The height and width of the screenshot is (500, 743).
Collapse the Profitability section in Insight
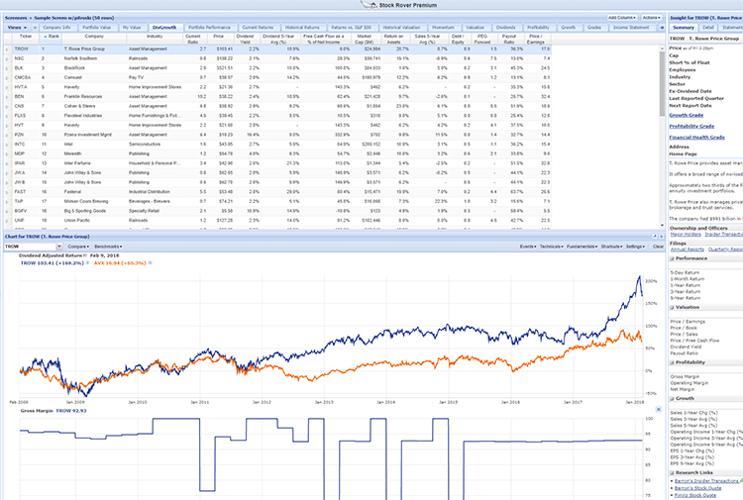point(672,362)
